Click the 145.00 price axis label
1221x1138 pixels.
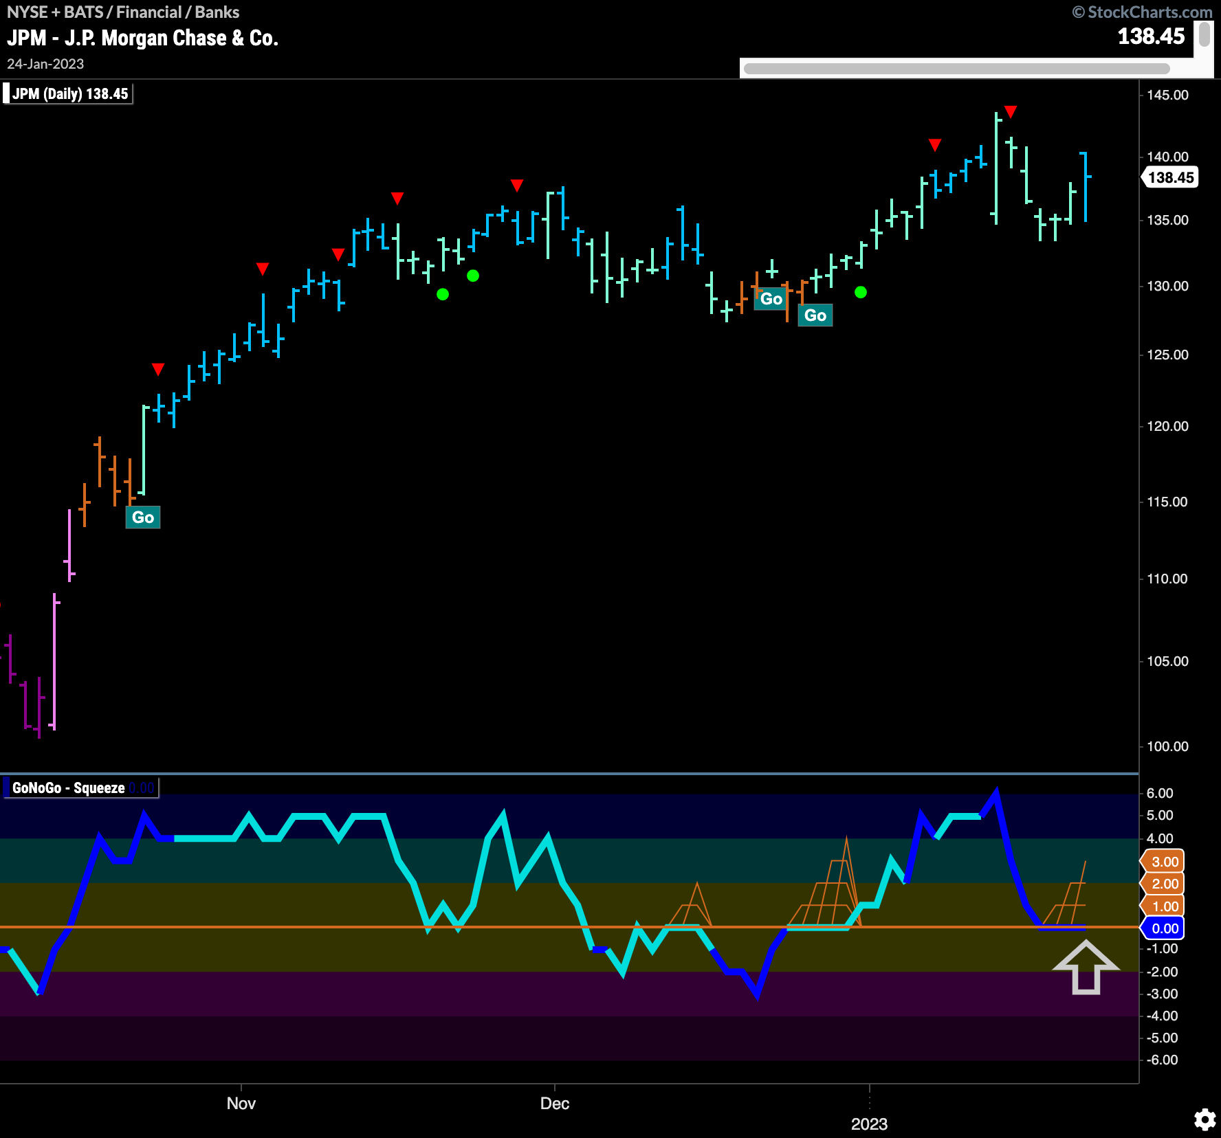point(1167,95)
